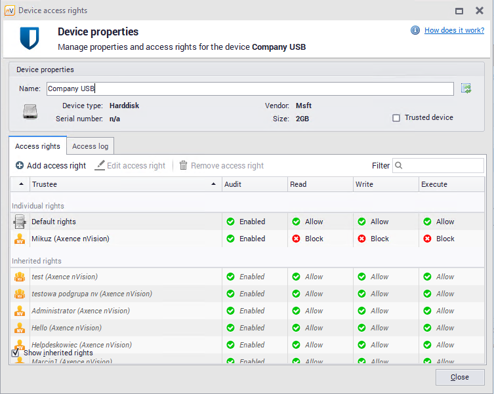Select the Access rights tab

pos(37,146)
